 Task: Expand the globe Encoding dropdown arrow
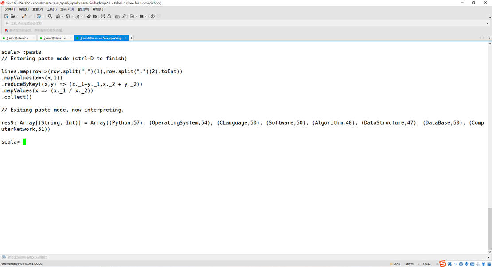point(72,16)
